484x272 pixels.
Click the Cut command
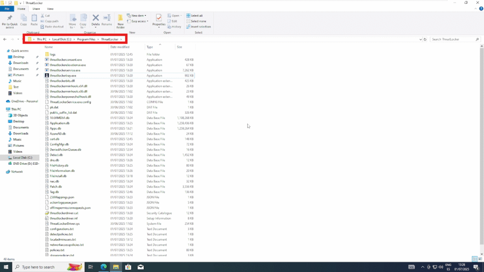[x=45, y=16]
